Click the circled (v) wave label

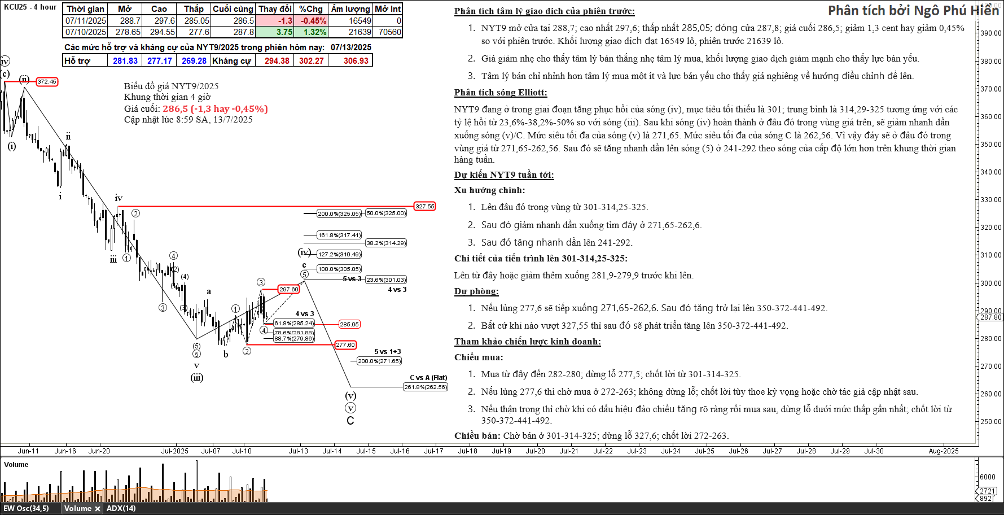[350, 408]
